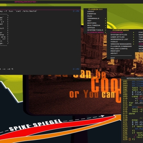The height and width of the screenshot is (143, 143).
Task: Click the 'cat /etc/motd' command text in terminal
Action: click(26, 11)
